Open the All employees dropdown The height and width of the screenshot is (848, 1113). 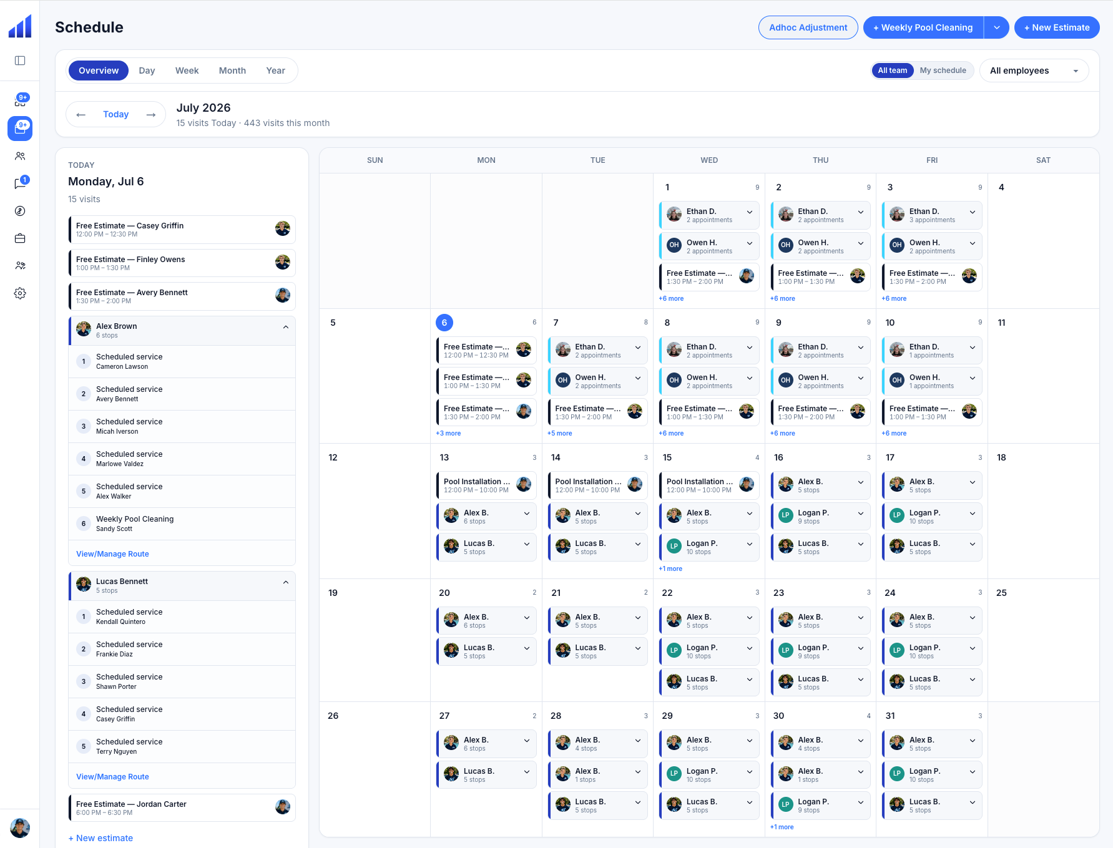tap(1034, 71)
